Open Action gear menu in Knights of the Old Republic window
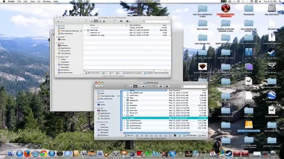 tap(128, 21)
